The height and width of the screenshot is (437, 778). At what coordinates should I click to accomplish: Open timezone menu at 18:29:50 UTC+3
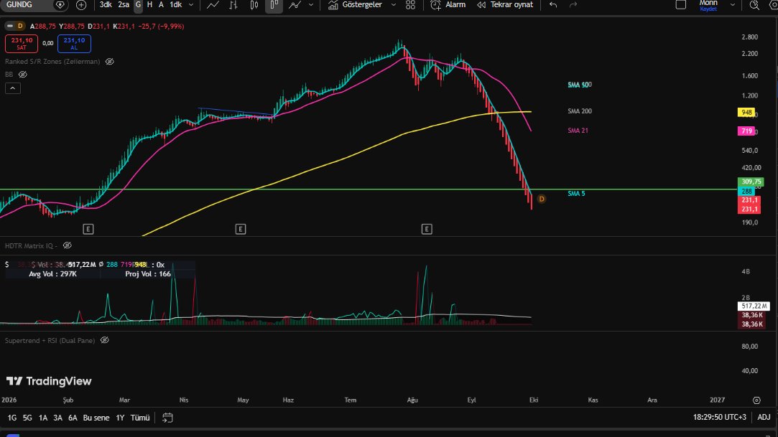click(x=719, y=417)
